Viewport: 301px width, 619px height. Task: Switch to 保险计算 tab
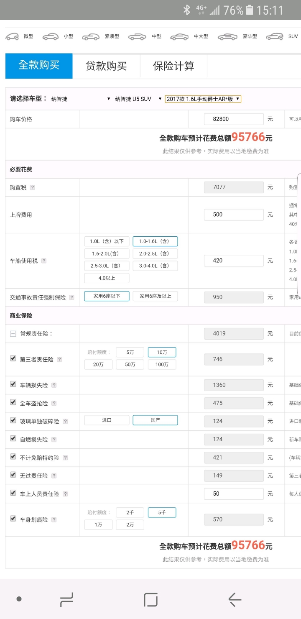[173, 66]
